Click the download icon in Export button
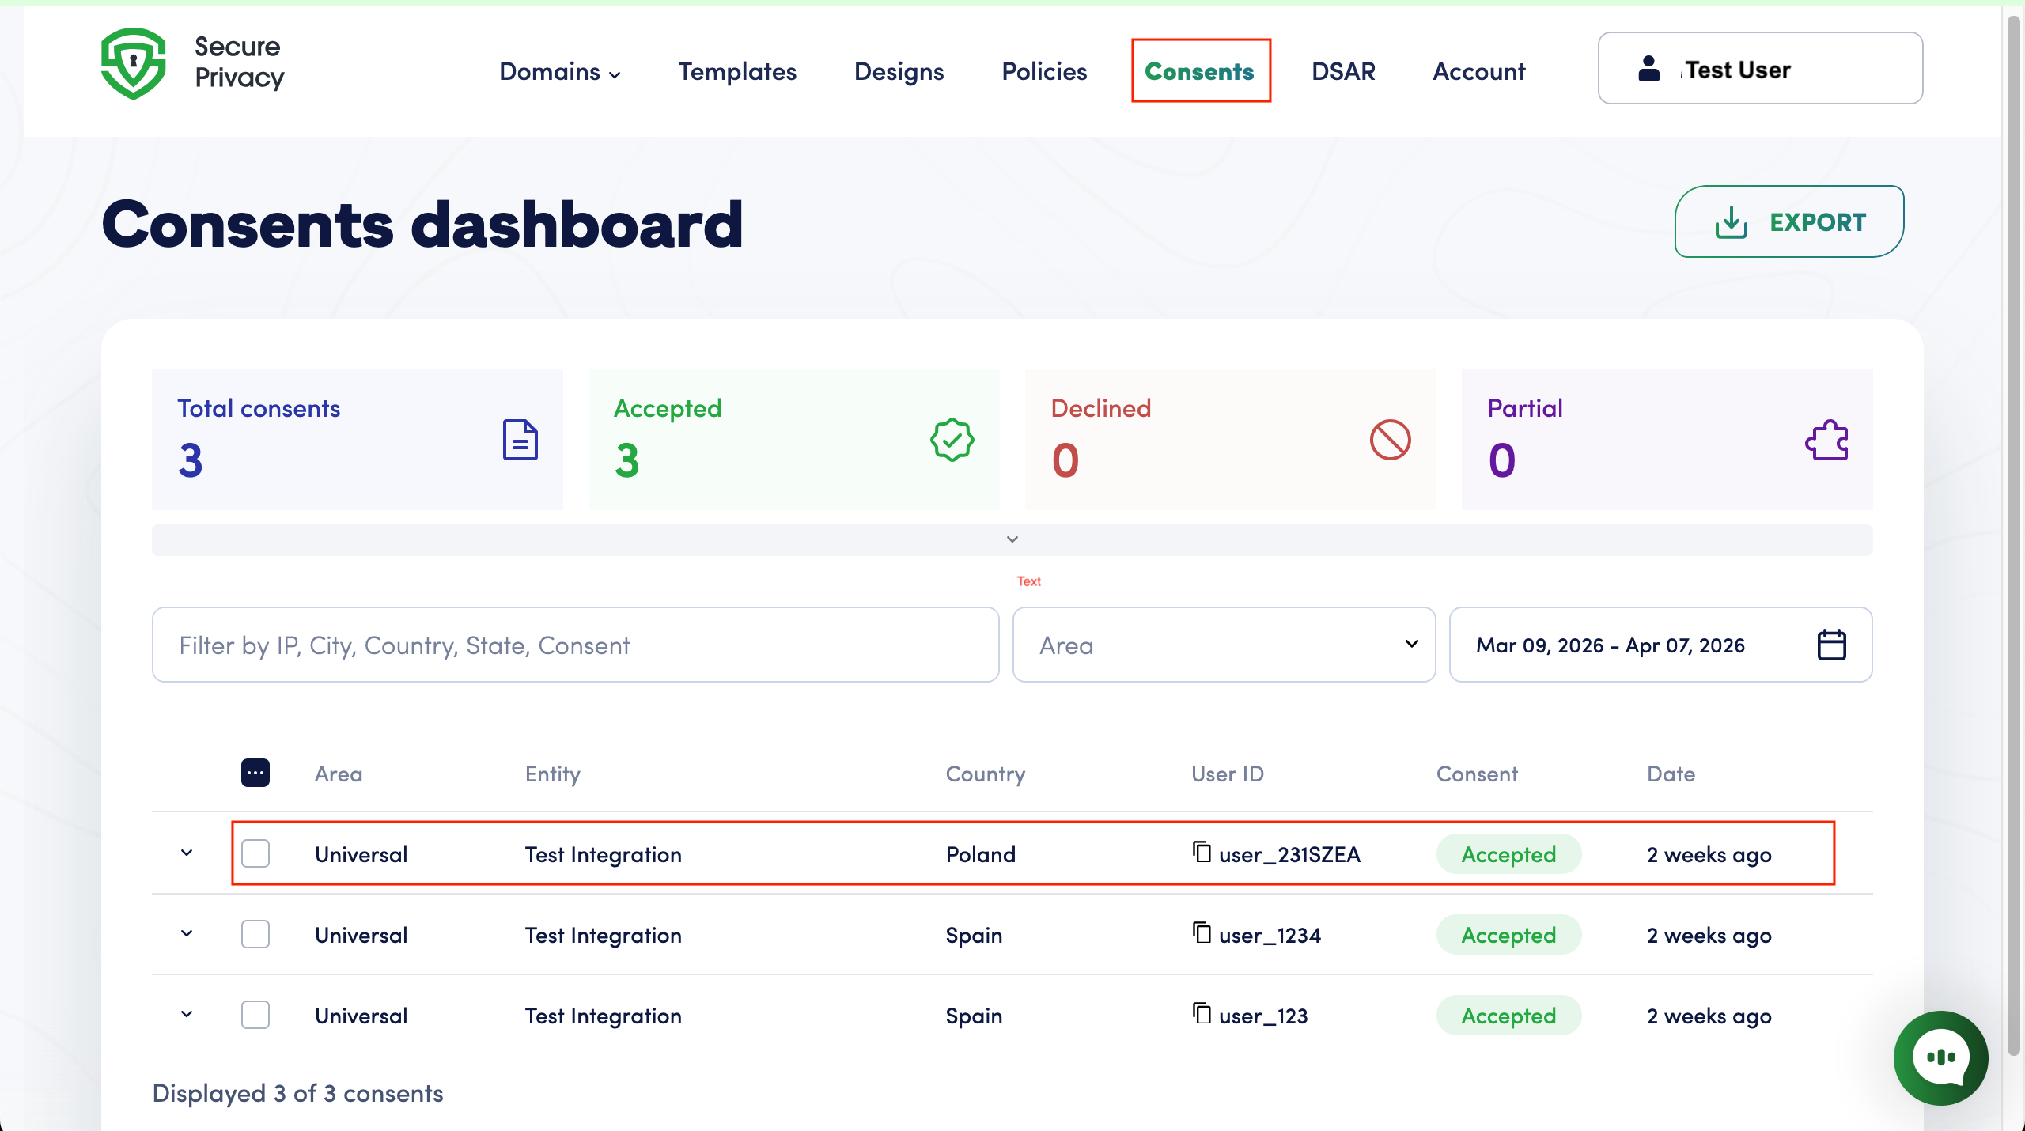The height and width of the screenshot is (1131, 2025). pyautogui.click(x=1731, y=222)
